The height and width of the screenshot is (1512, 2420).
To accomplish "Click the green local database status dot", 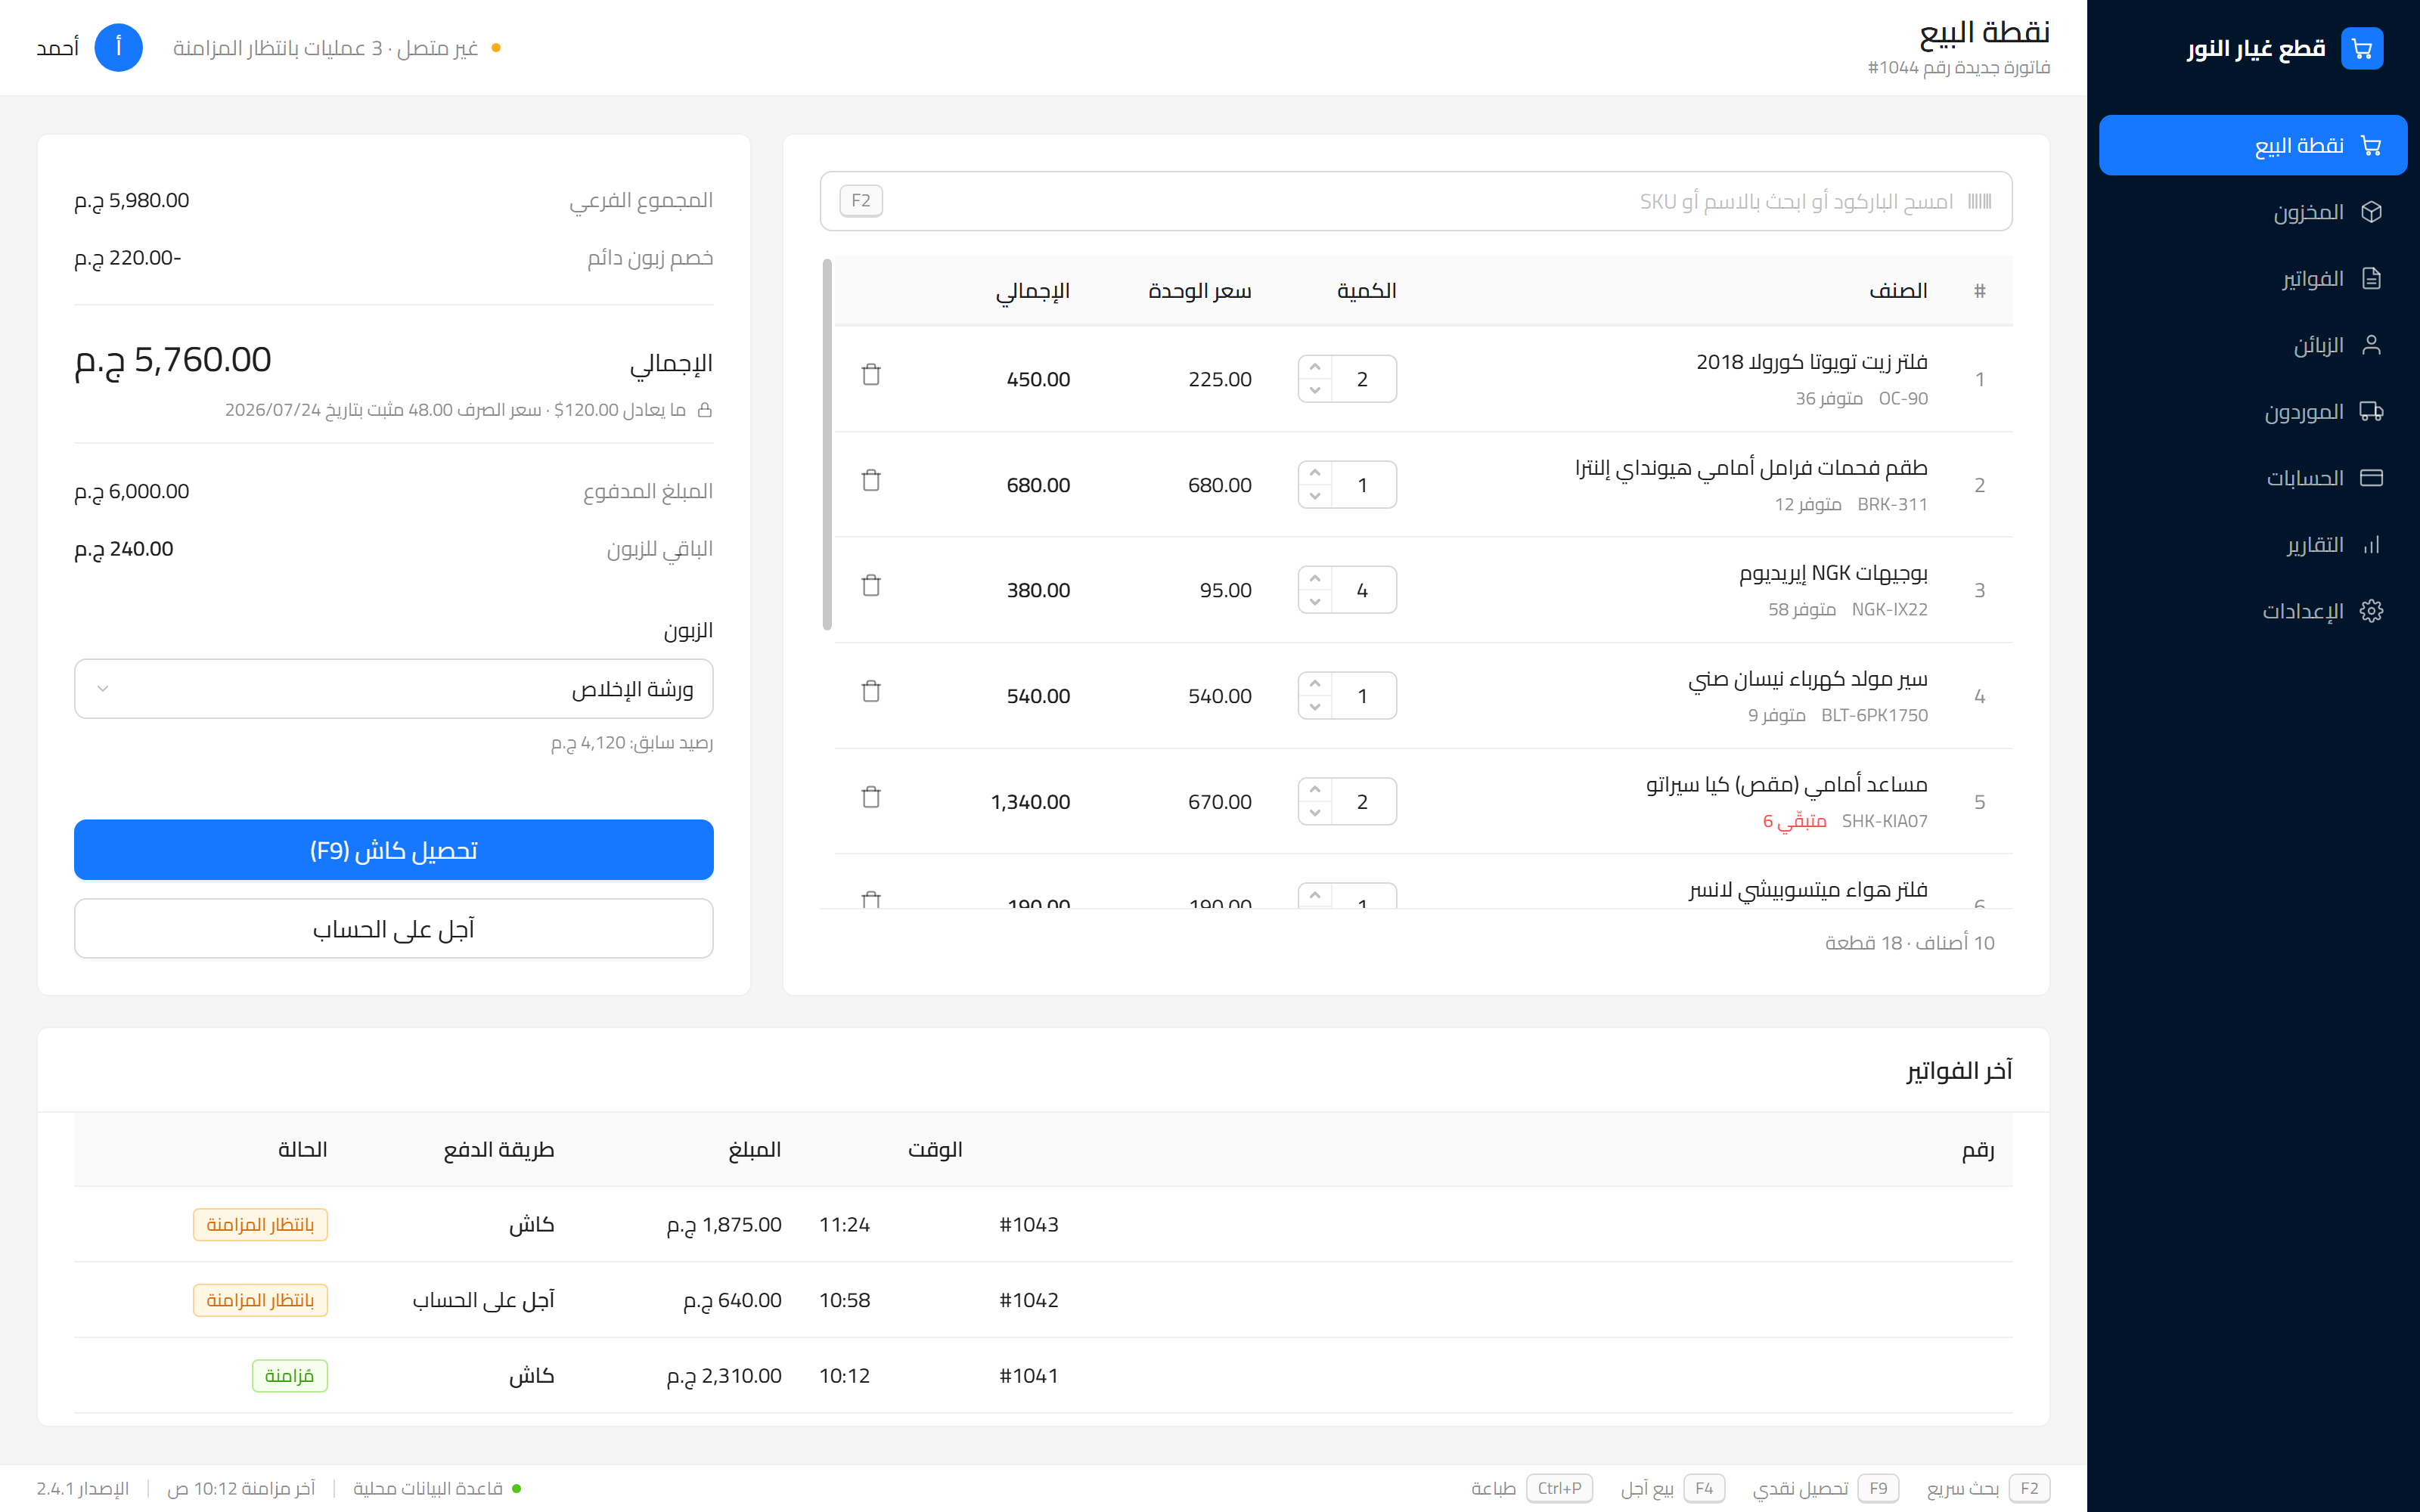I will [517, 1488].
